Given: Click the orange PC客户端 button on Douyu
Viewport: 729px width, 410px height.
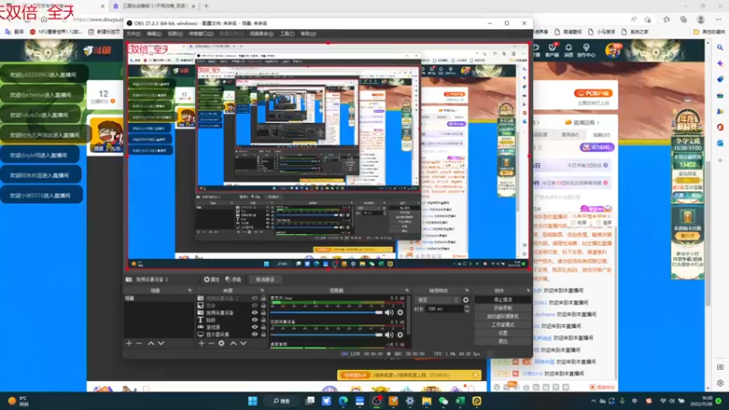Looking at the screenshot, I should [x=593, y=93].
